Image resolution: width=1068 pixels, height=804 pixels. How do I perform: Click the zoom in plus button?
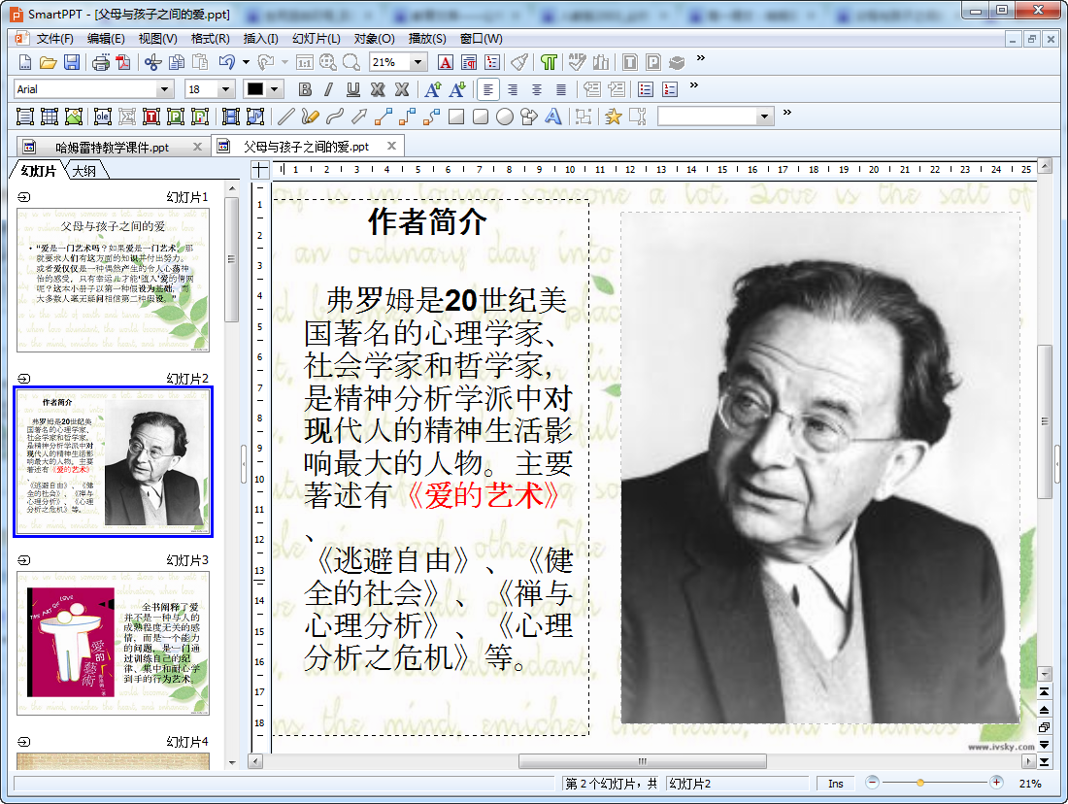[996, 783]
